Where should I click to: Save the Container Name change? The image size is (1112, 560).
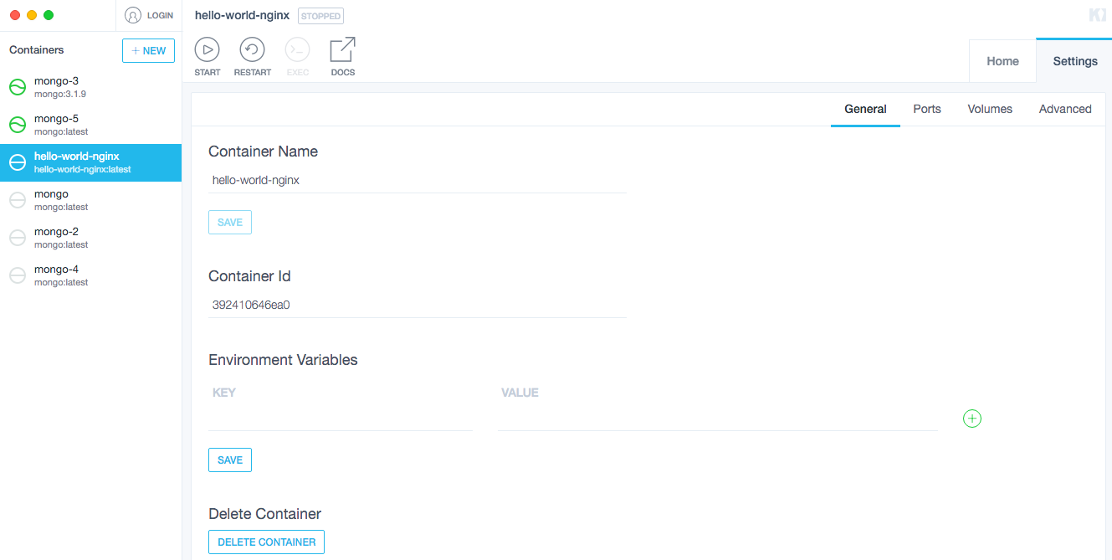point(229,222)
